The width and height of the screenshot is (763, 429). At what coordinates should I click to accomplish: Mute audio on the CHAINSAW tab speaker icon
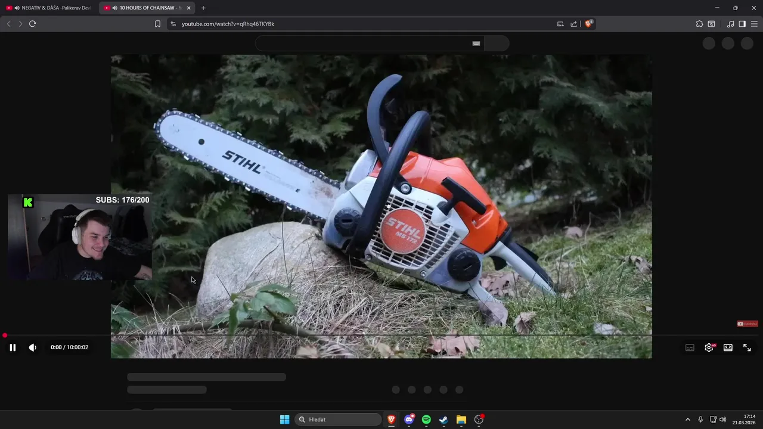[114, 8]
